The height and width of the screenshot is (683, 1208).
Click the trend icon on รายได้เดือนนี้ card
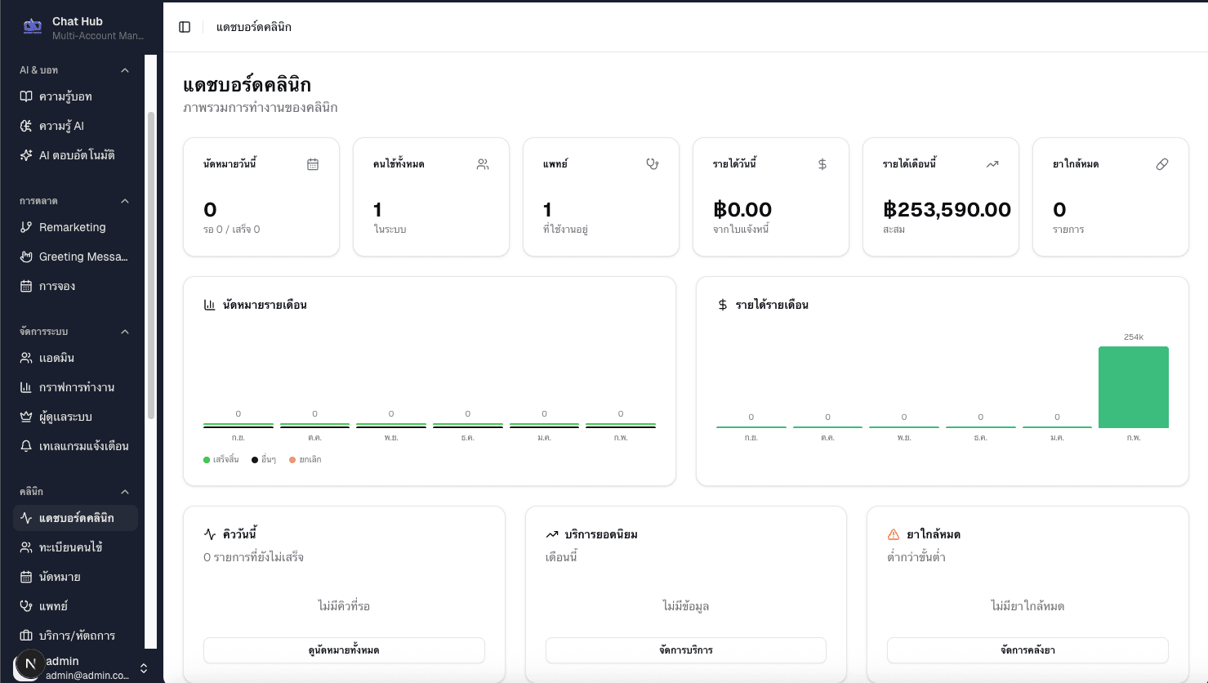(992, 163)
